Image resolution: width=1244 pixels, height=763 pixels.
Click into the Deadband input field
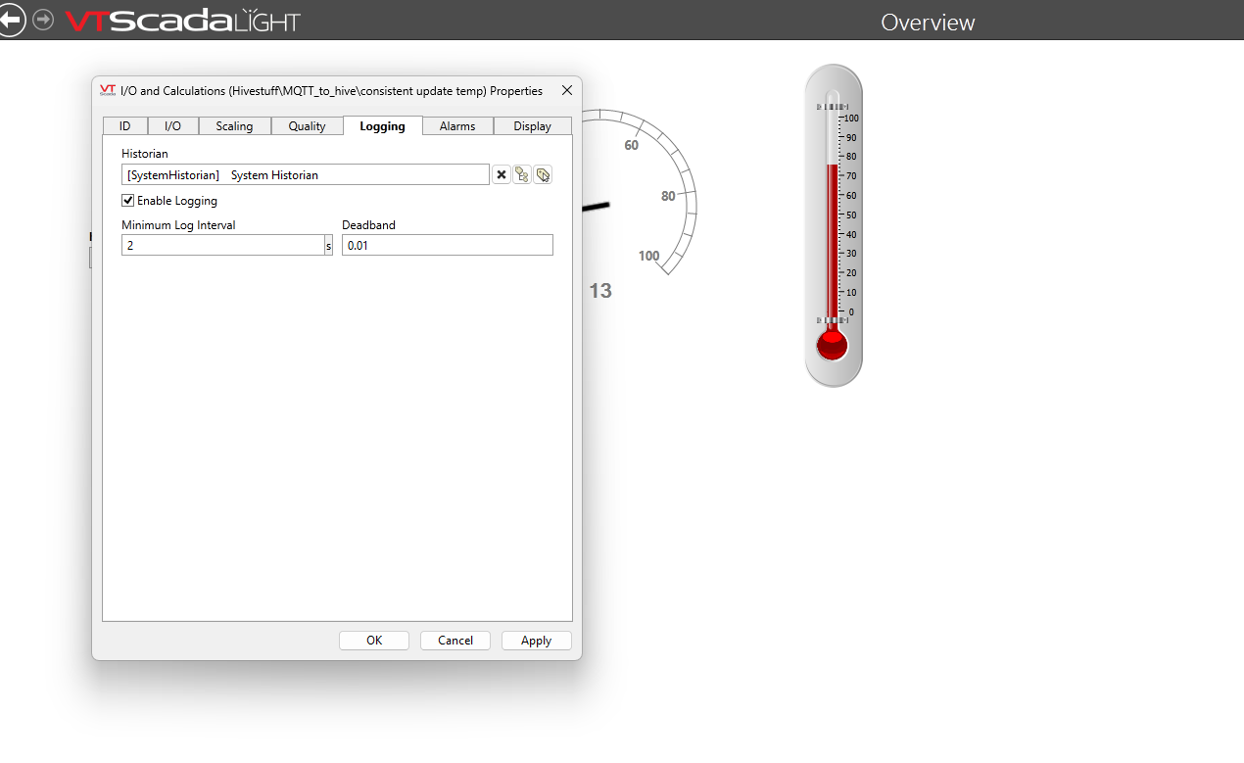(x=447, y=246)
